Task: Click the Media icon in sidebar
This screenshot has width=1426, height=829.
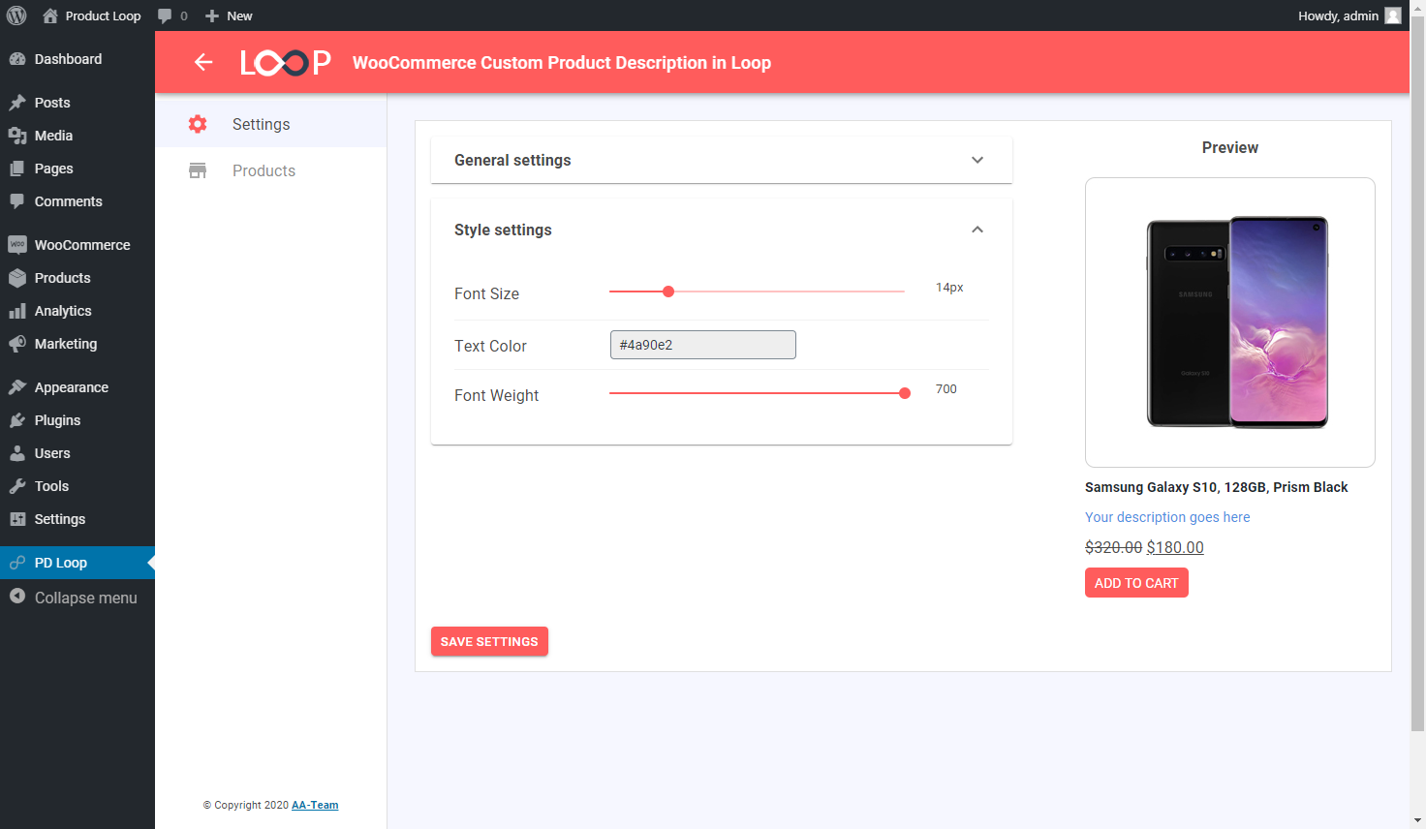Action: 17,136
